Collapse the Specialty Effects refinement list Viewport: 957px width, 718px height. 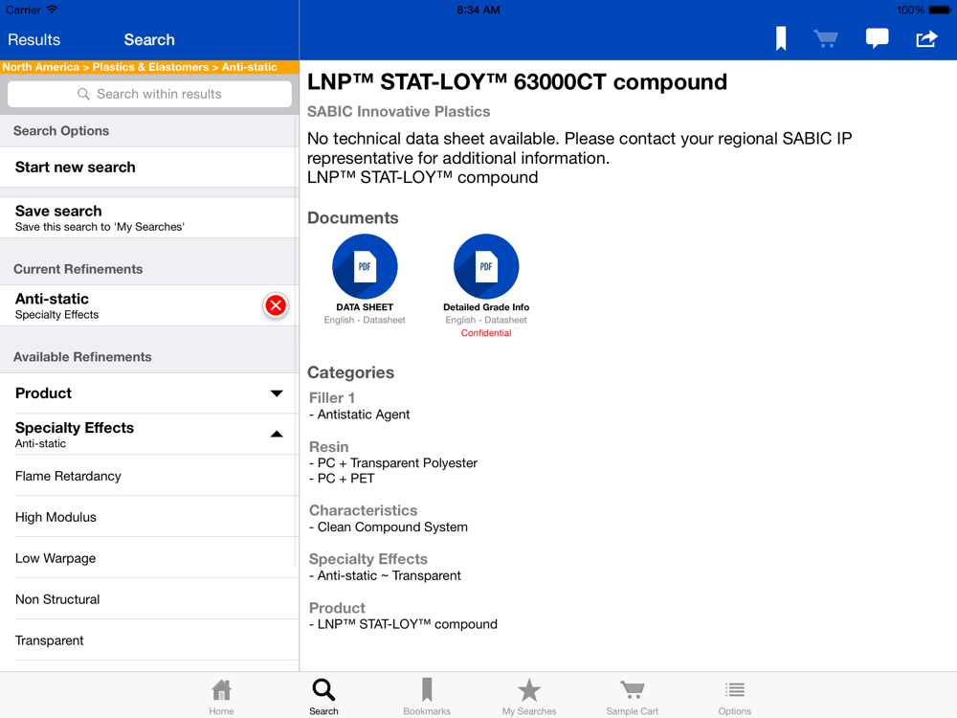277,435
